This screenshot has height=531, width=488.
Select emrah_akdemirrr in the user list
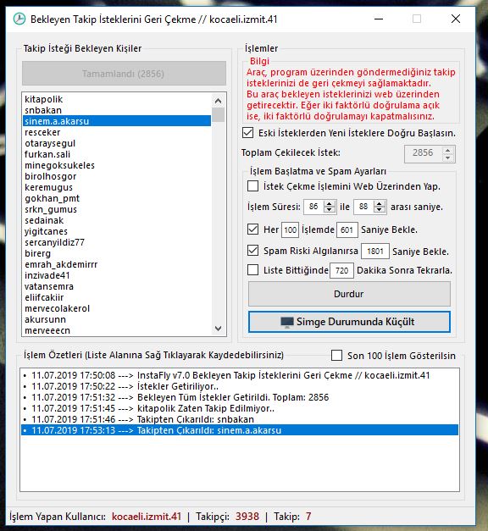tap(117, 264)
